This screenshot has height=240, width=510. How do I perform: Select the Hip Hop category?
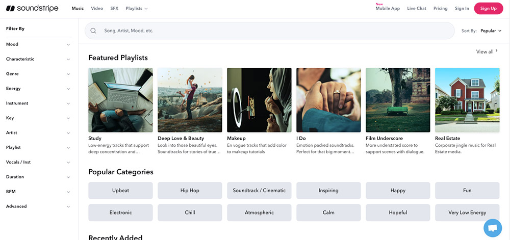(x=190, y=191)
